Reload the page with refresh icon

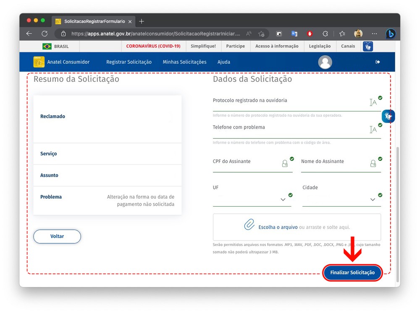[x=45, y=34]
